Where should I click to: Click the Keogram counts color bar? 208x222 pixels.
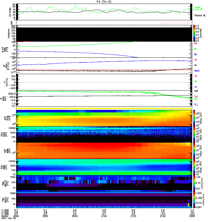(x=194, y=33)
